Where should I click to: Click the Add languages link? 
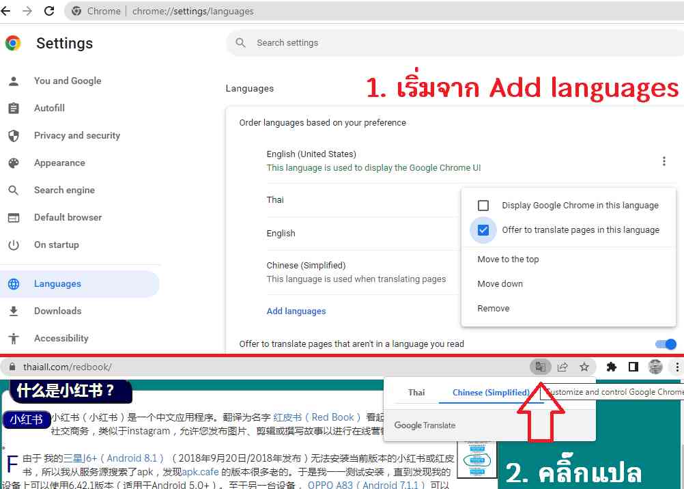(296, 311)
